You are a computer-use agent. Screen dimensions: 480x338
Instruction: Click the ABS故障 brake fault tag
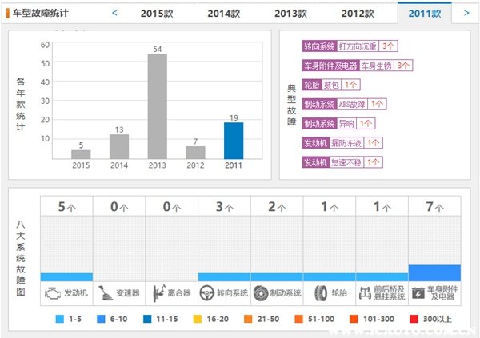pos(351,104)
